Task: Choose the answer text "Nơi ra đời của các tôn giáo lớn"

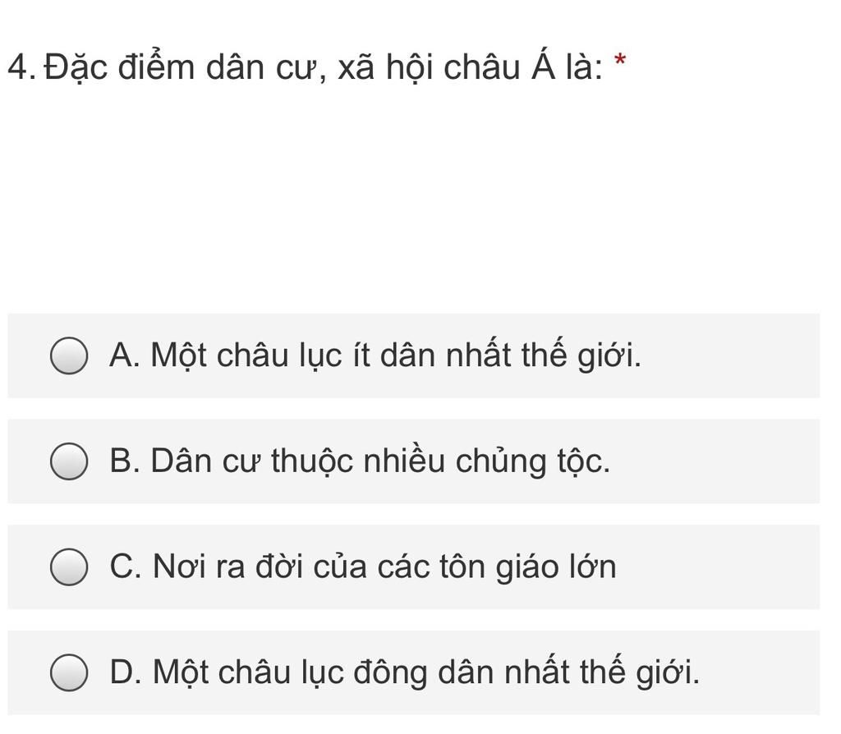Action: click(x=384, y=566)
